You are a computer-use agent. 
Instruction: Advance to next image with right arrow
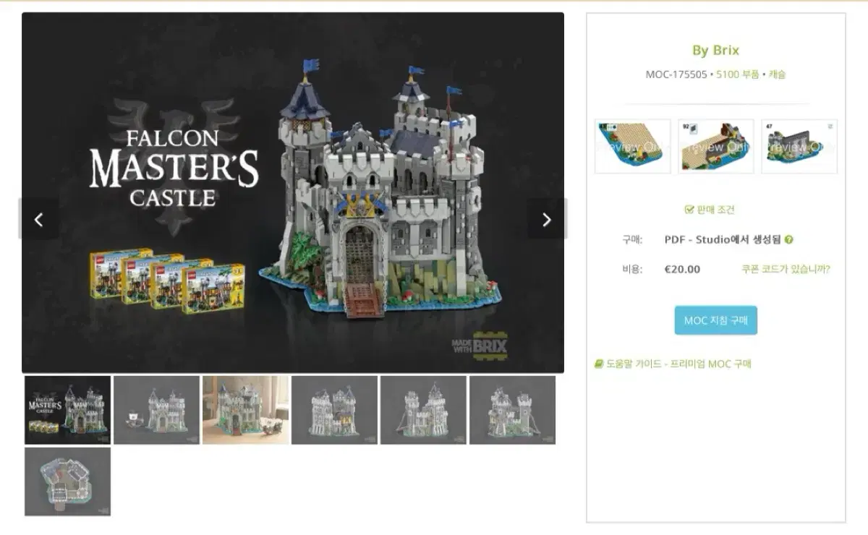tap(547, 219)
